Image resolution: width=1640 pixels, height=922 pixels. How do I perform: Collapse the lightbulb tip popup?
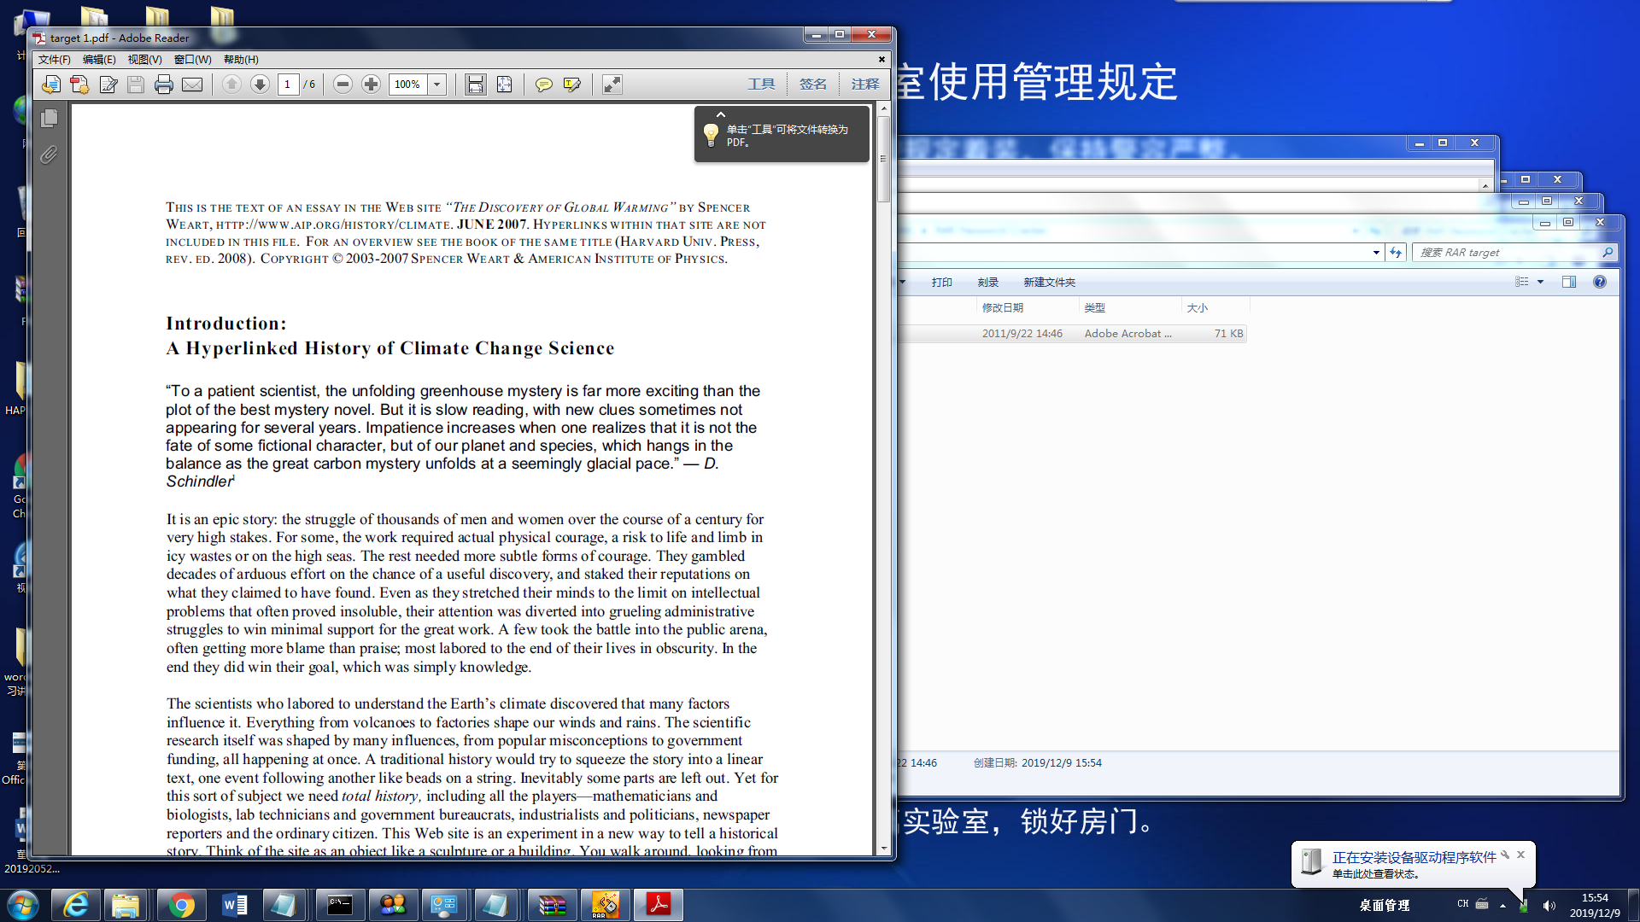pos(721,114)
